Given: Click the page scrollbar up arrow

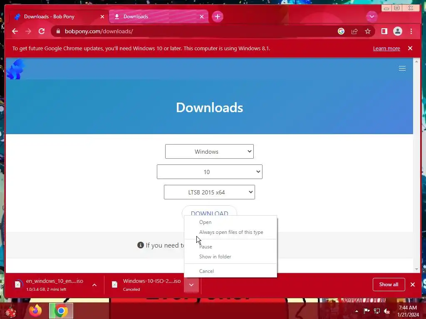Looking at the screenshot, I should click(416, 61).
